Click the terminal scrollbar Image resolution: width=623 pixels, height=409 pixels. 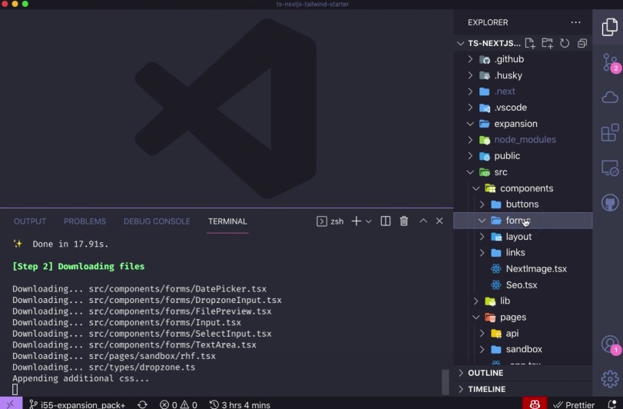click(446, 382)
